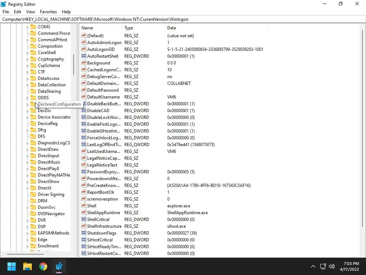The height and width of the screenshot is (275, 366).
Task: Click the LastLogOffEndTi... QWORD icon
Action: coord(84,144)
